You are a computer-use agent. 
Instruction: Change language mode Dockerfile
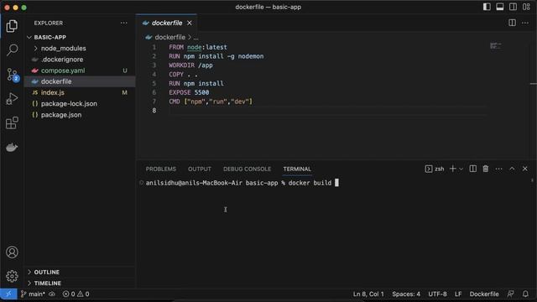(484, 294)
